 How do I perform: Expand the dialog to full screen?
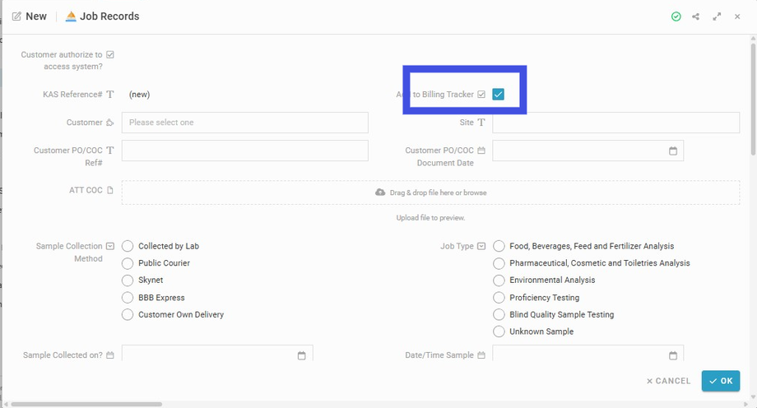[717, 16]
